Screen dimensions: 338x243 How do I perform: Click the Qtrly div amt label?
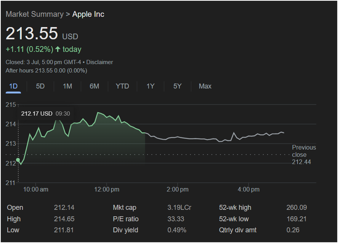237,230
